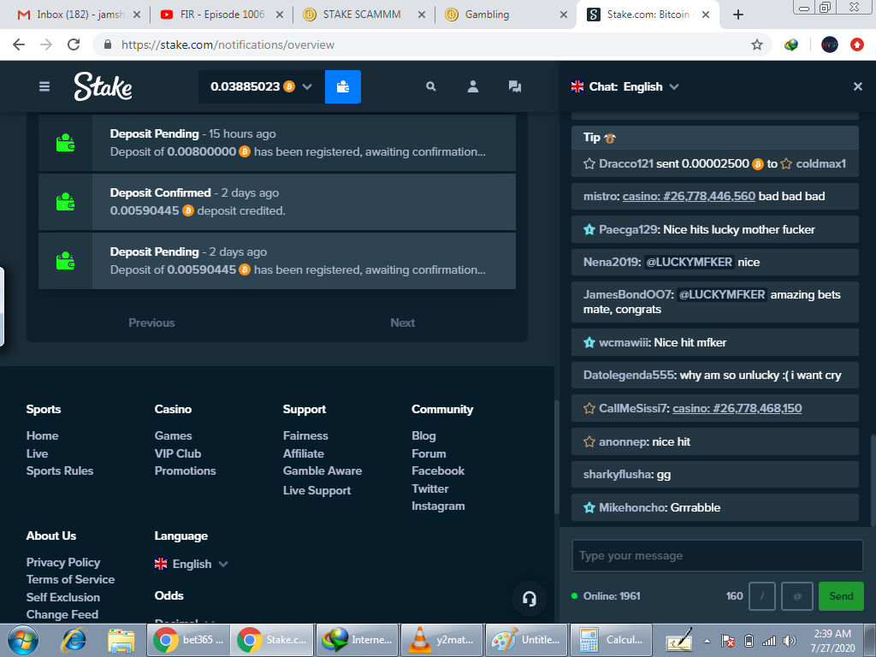876x657 pixels.
Task: Open the footer English language dropdown
Action: click(192, 564)
